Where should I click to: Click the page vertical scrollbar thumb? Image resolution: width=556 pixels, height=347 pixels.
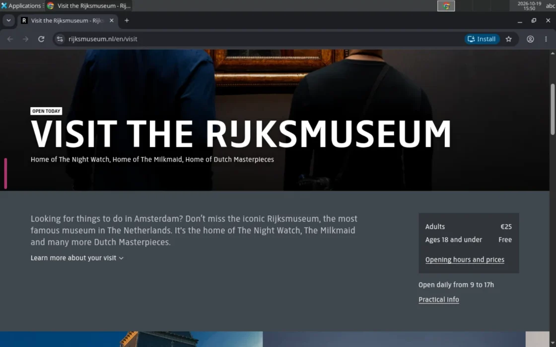pyautogui.click(x=553, y=109)
